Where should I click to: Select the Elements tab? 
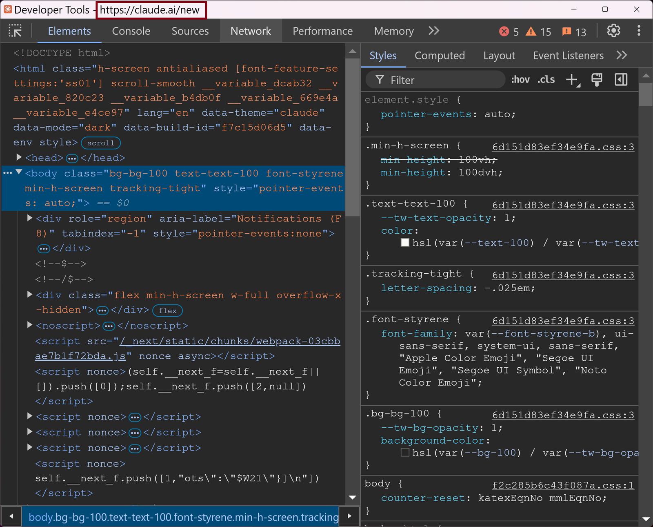coord(69,31)
